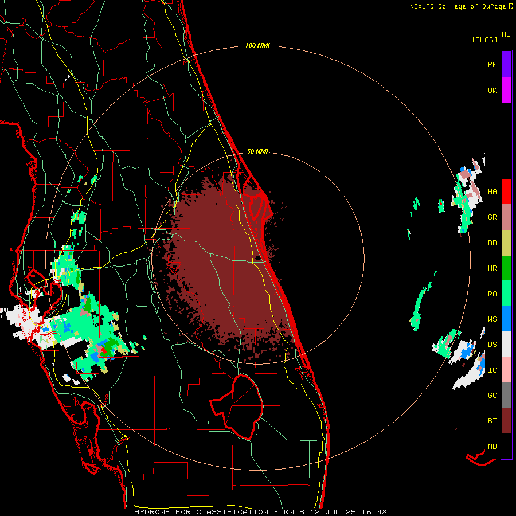
Task: Click the BI brown legend block
Action: point(506,421)
